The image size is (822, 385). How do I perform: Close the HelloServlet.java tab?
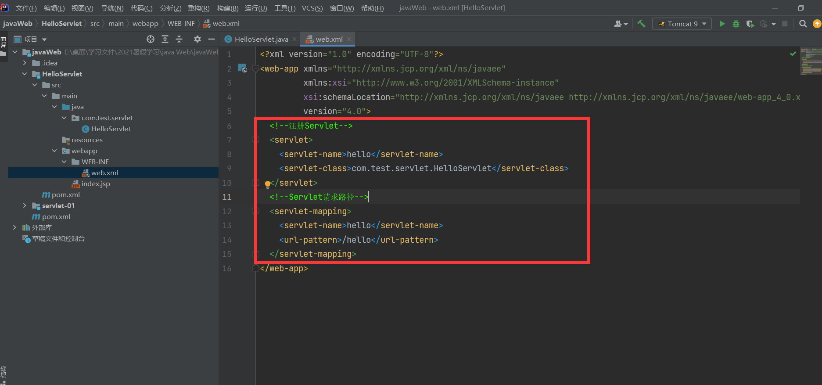(x=294, y=39)
